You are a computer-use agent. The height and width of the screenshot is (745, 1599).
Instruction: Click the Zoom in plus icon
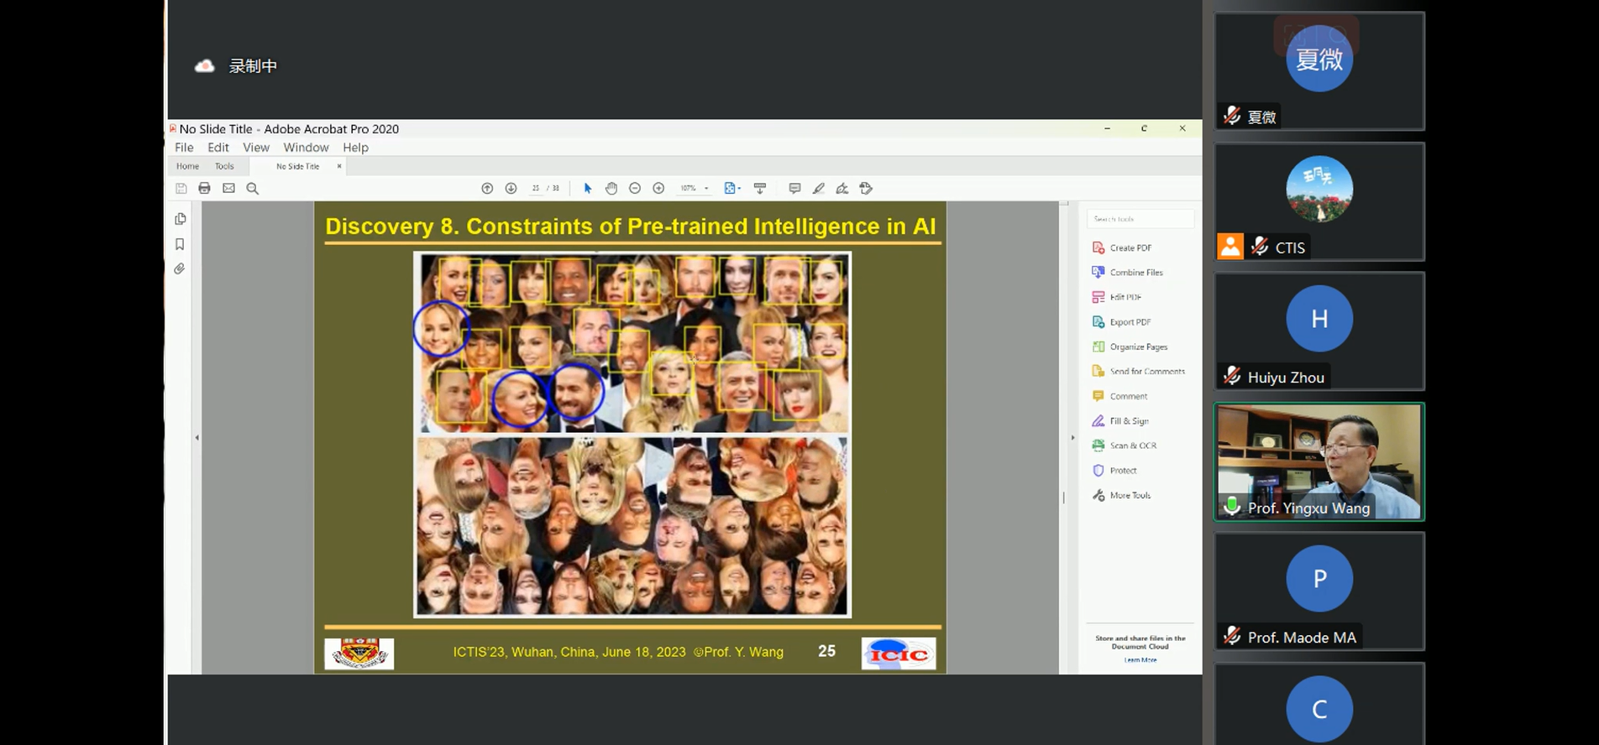click(x=658, y=189)
